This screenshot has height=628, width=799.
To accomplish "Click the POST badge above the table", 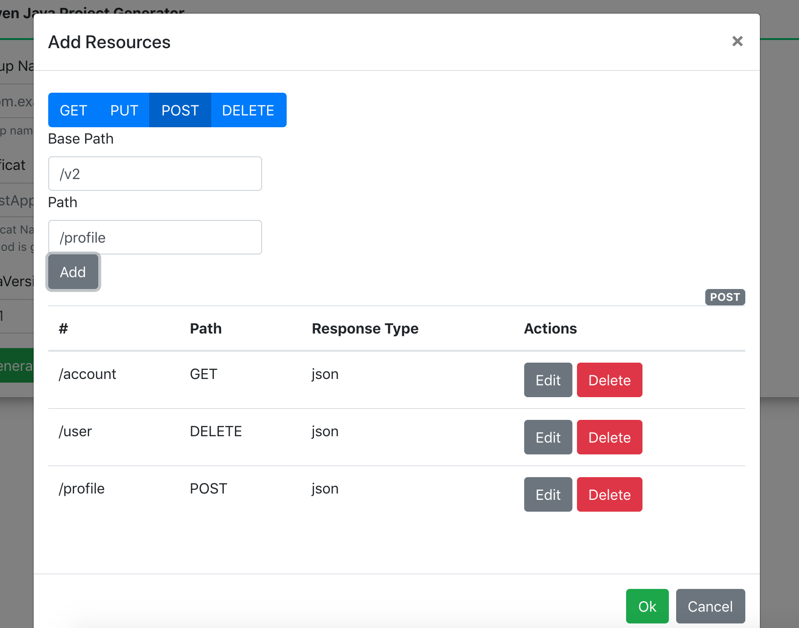I will point(725,297).
